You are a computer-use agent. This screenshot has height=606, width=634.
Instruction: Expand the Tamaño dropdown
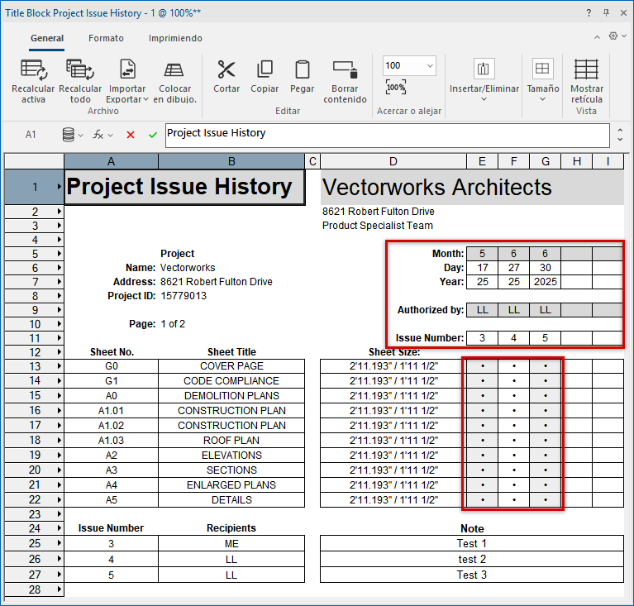point(542,99)
